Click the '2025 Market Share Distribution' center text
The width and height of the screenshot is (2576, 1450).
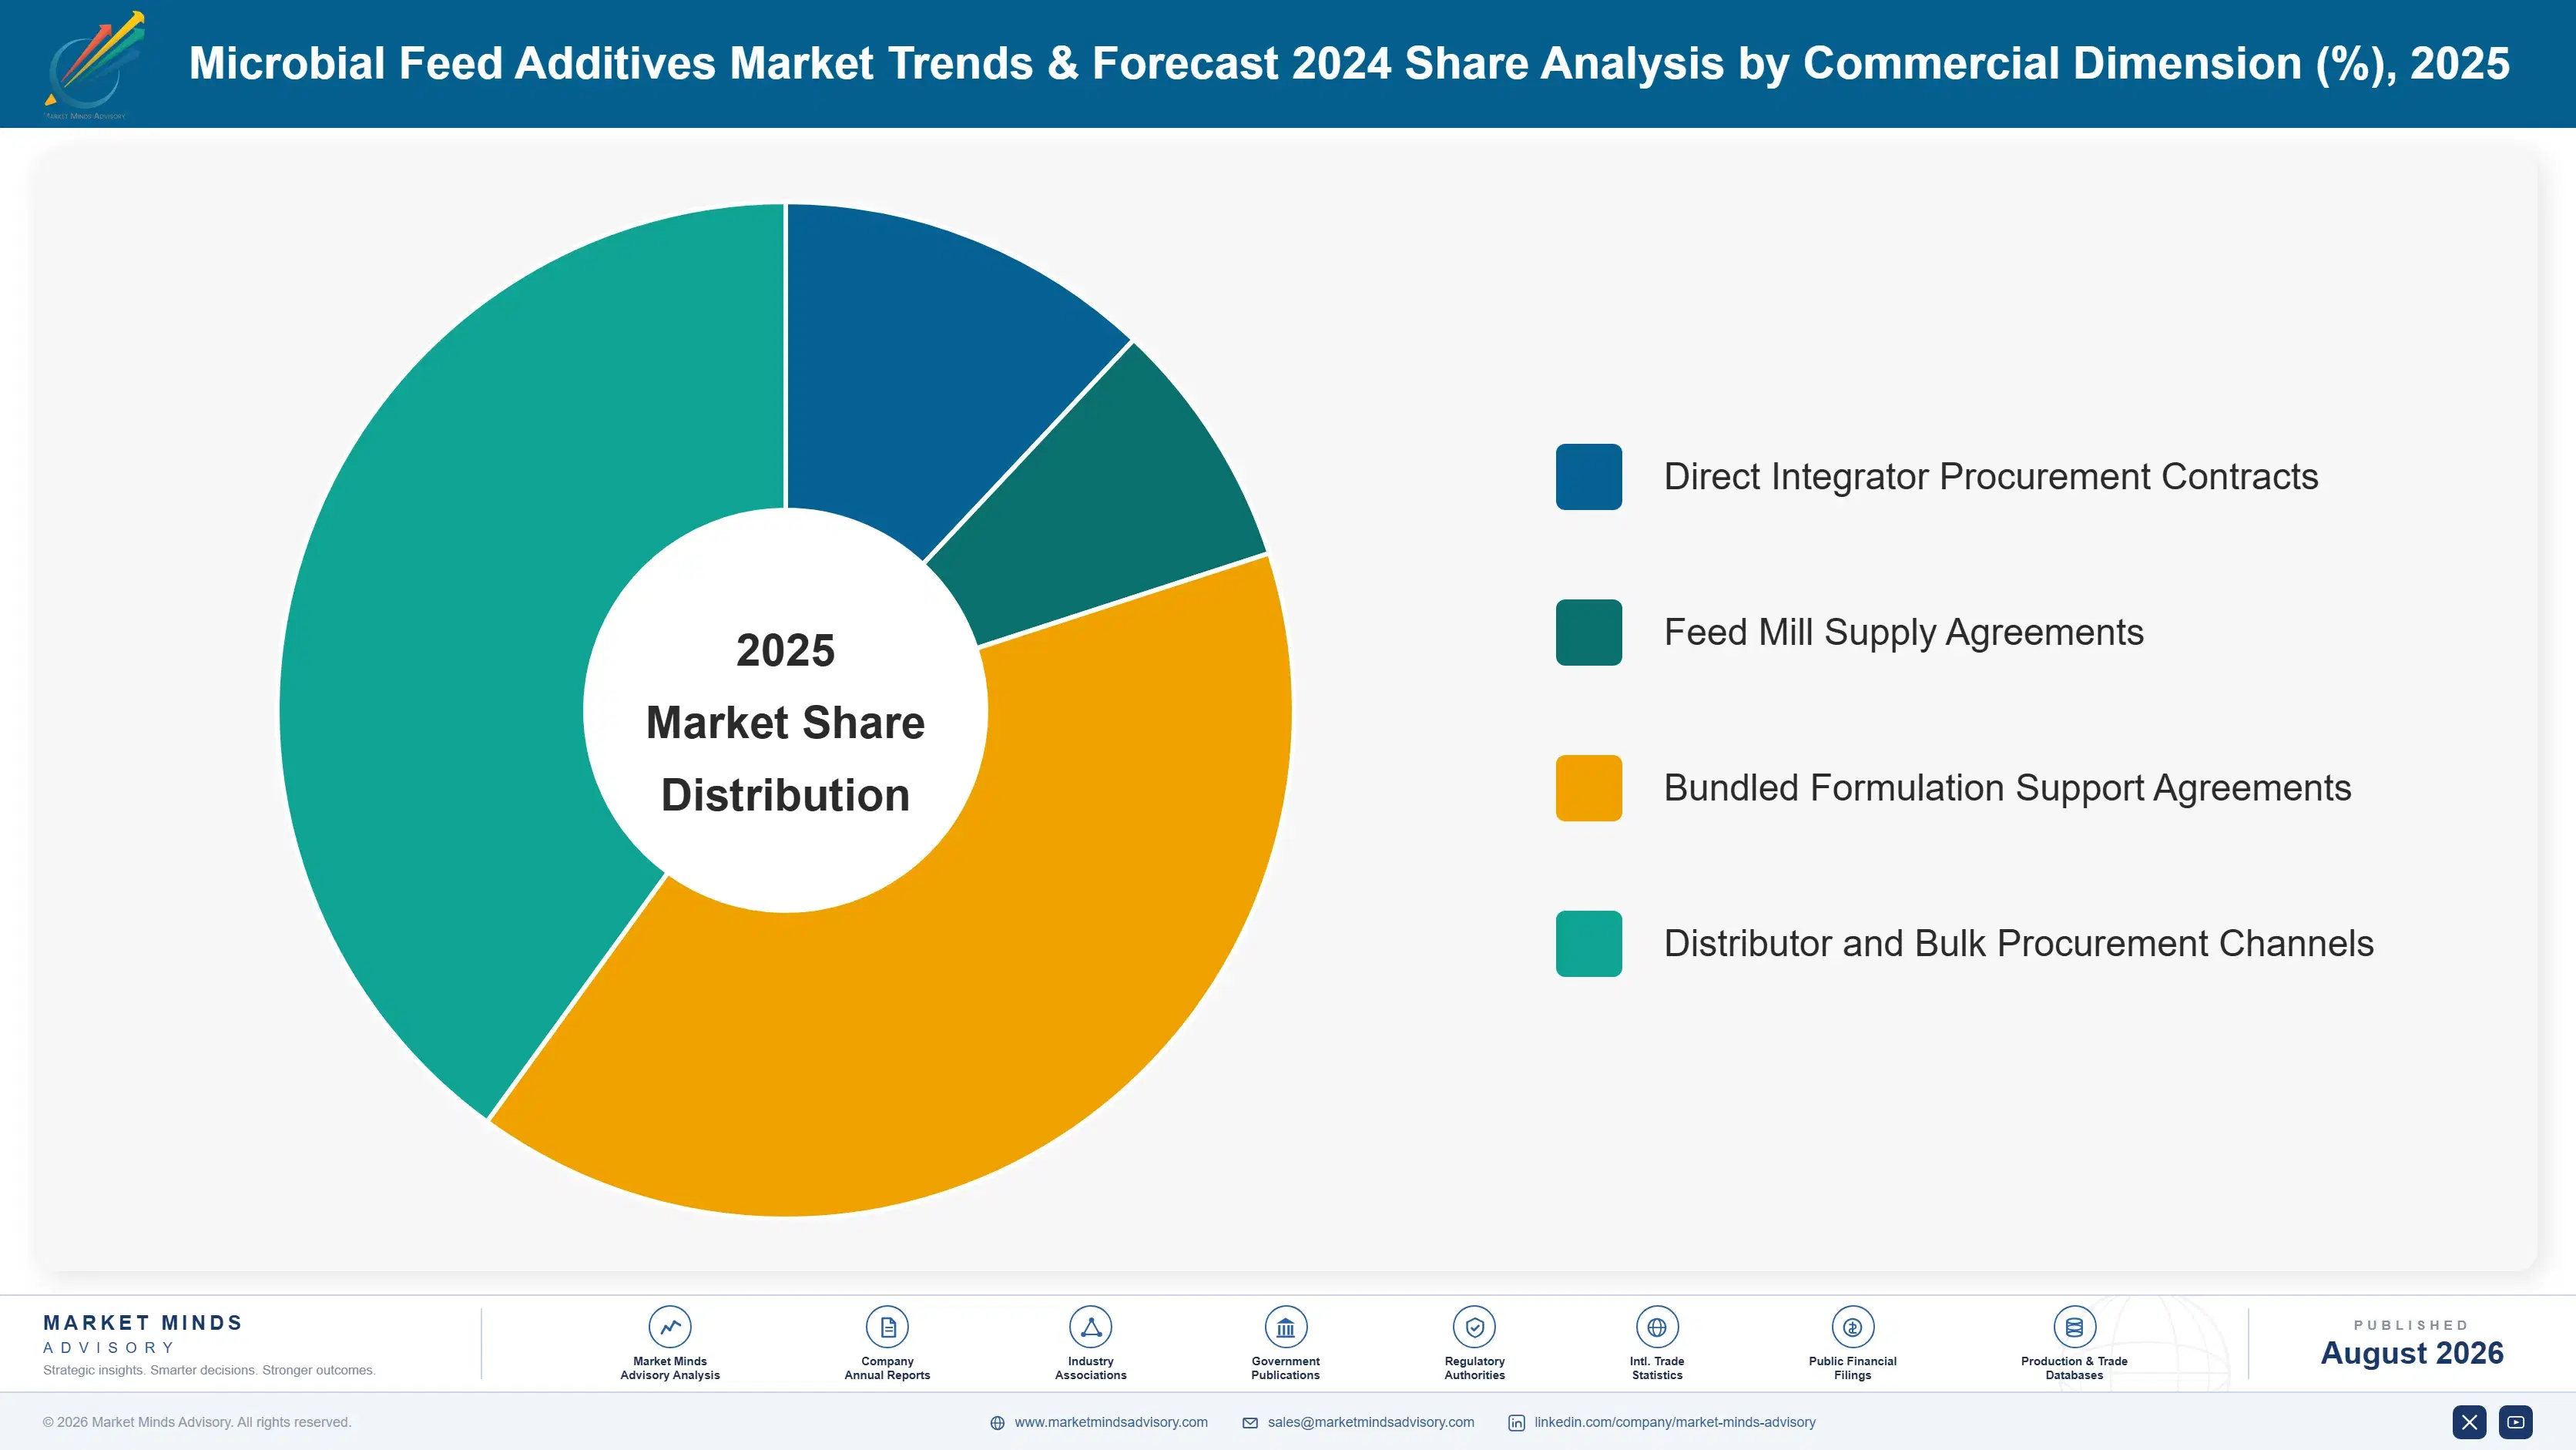coord(786,722)
